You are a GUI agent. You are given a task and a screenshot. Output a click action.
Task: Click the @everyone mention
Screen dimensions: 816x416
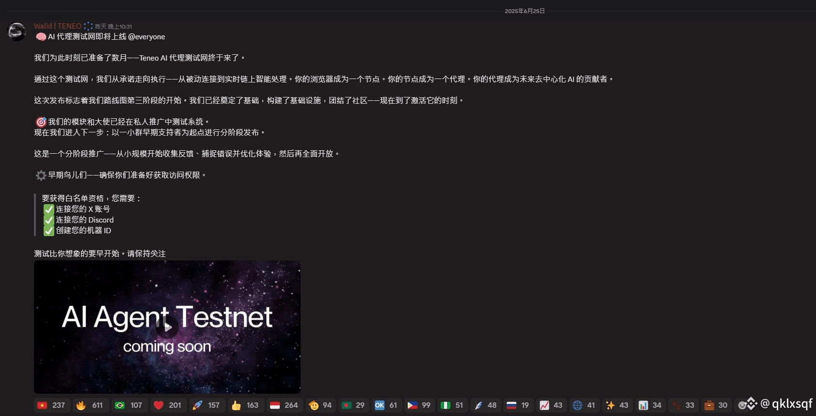click(x=146, y=37)
